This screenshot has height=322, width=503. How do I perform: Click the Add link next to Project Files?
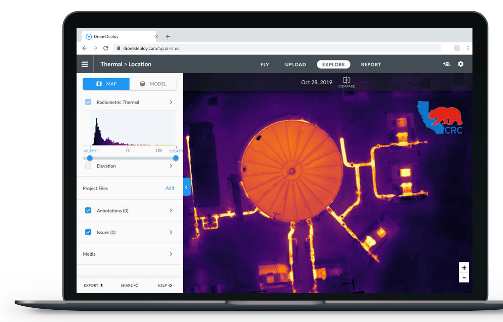coord(170,188)
